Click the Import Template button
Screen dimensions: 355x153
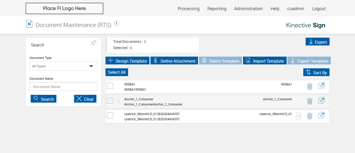265,61
